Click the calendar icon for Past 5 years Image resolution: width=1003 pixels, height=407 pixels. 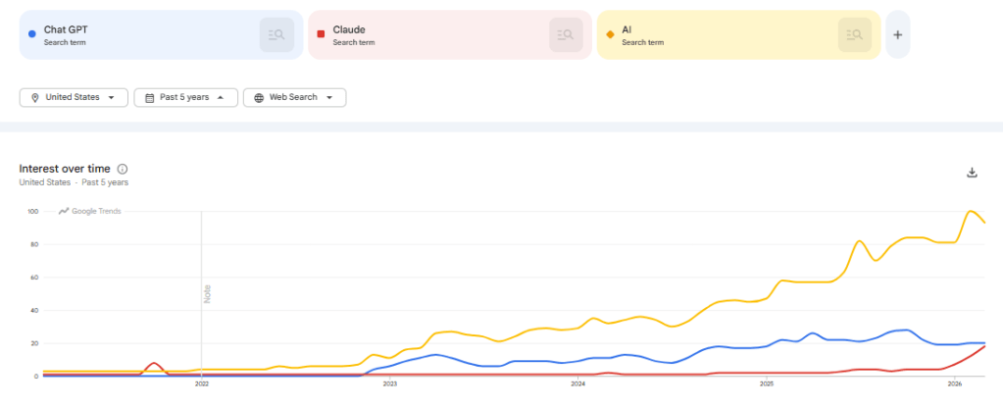coord(149,98)
